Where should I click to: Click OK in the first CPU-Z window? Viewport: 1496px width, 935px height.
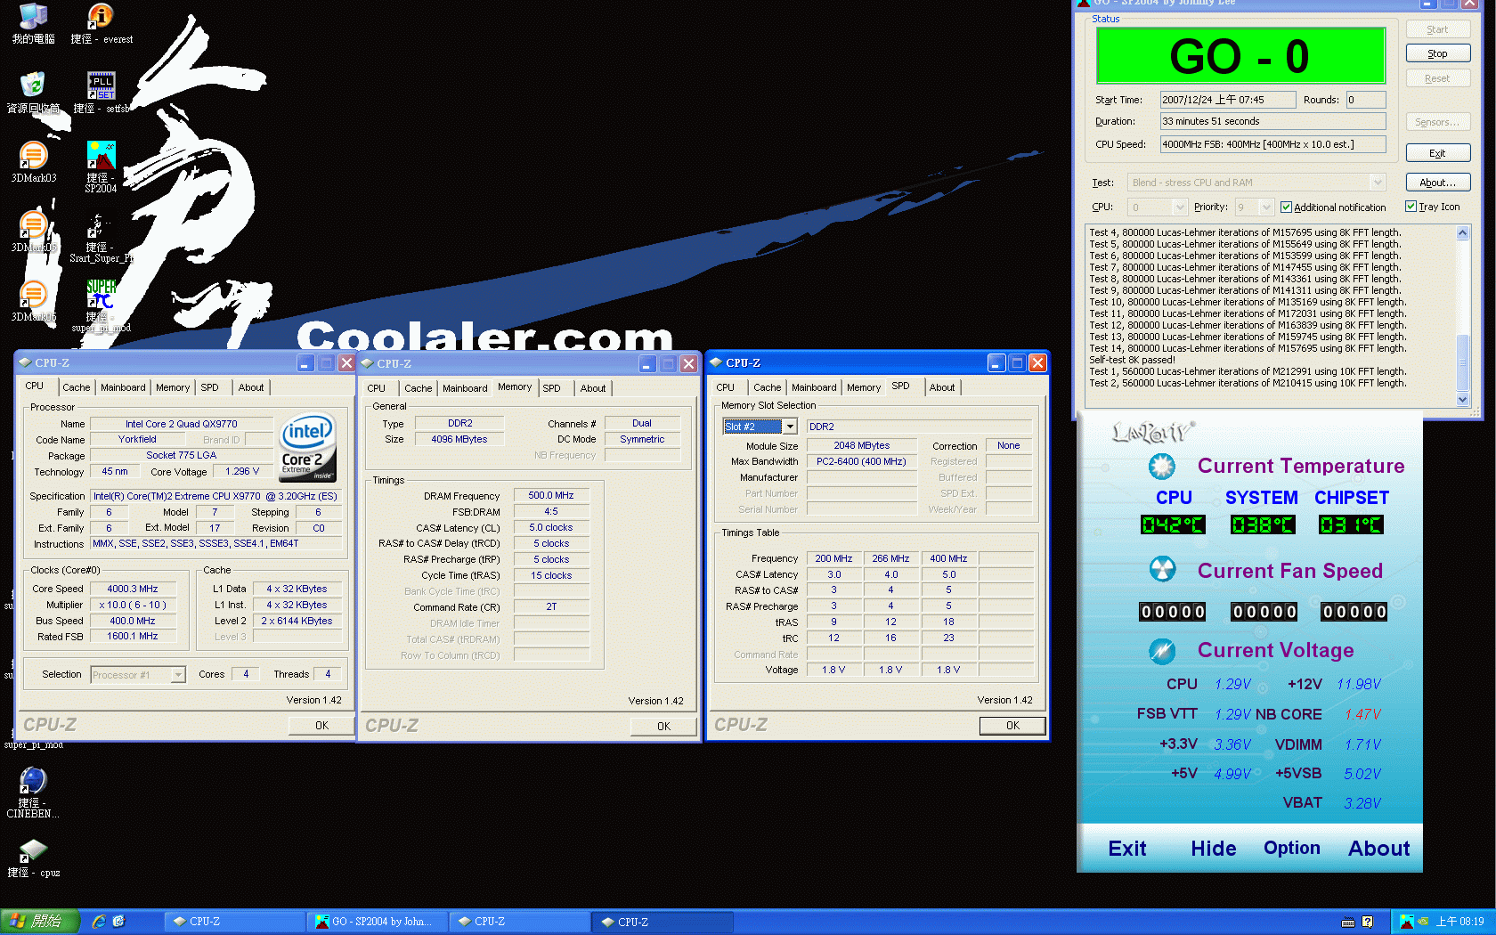point(321,726)
